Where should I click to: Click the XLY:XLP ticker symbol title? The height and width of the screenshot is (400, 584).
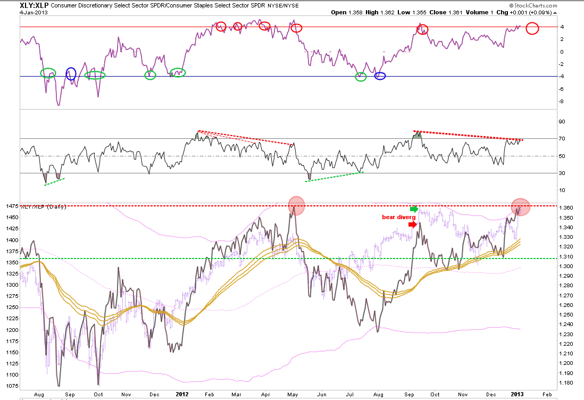pyautogui.click(x=34, y=6)
